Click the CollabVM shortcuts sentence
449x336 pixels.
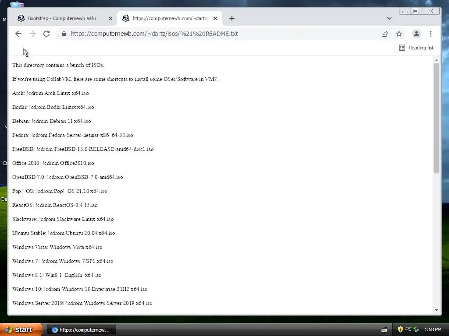[115, 79]
